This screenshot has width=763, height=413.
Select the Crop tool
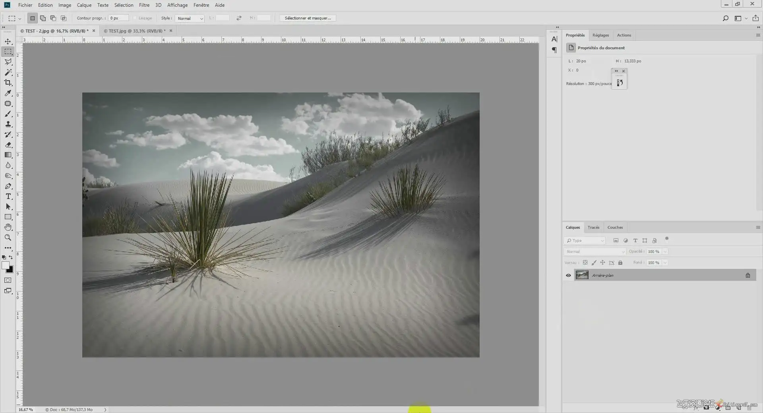pyautogui.click(x=8, y=83)
